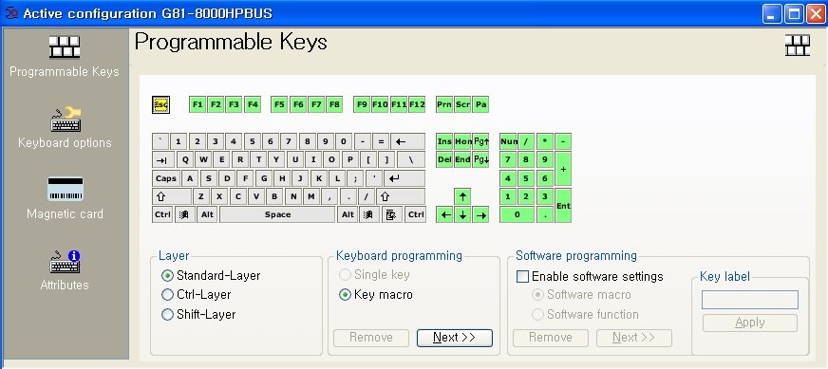This screenshot has height=369, width=828.
Task: Select the numpad 0 key
Action: click(517, 214)
